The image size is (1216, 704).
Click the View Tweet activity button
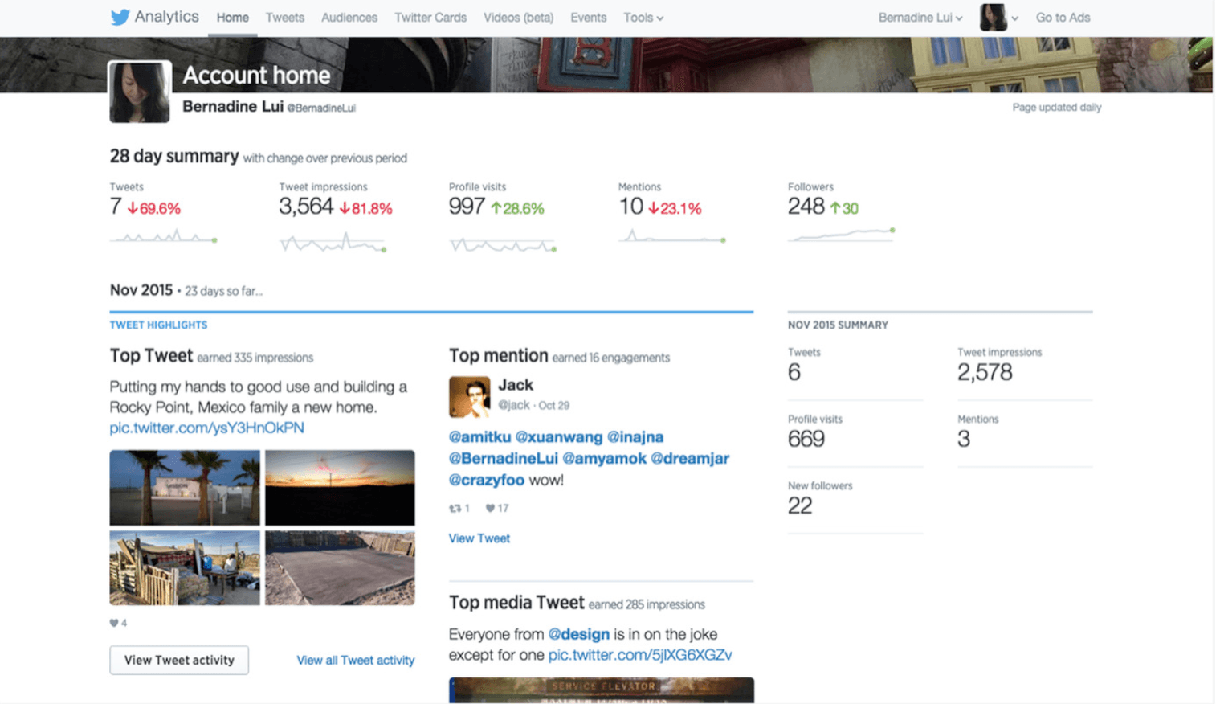point(178,660)
